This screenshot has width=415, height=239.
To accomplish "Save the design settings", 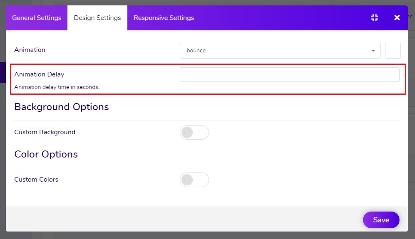I will [381, 220].
